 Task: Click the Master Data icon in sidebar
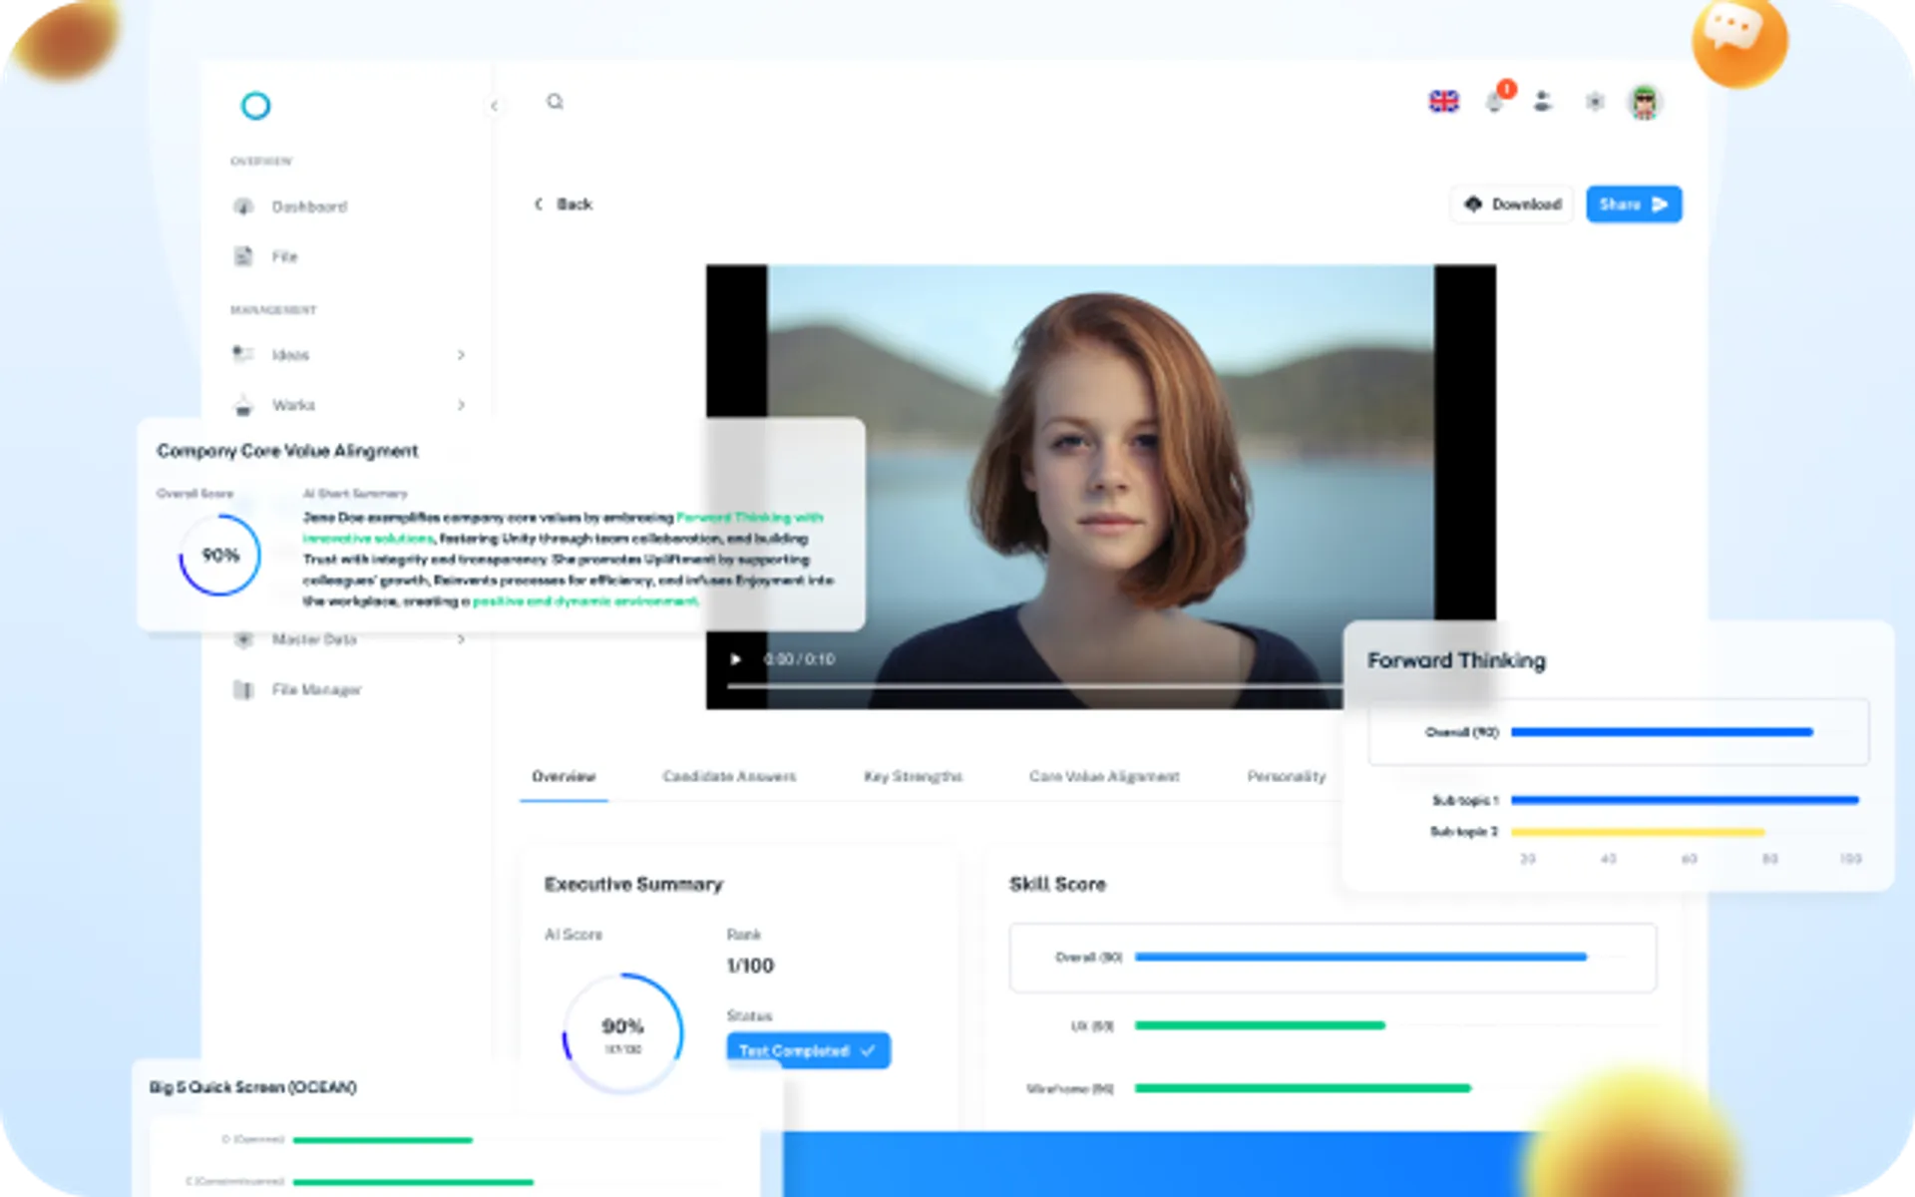(x=243, y=639)
